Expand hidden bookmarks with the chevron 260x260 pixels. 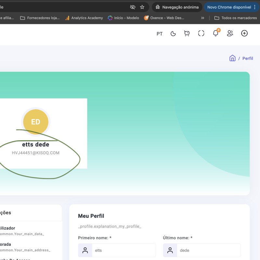click(x=203, y=18)
